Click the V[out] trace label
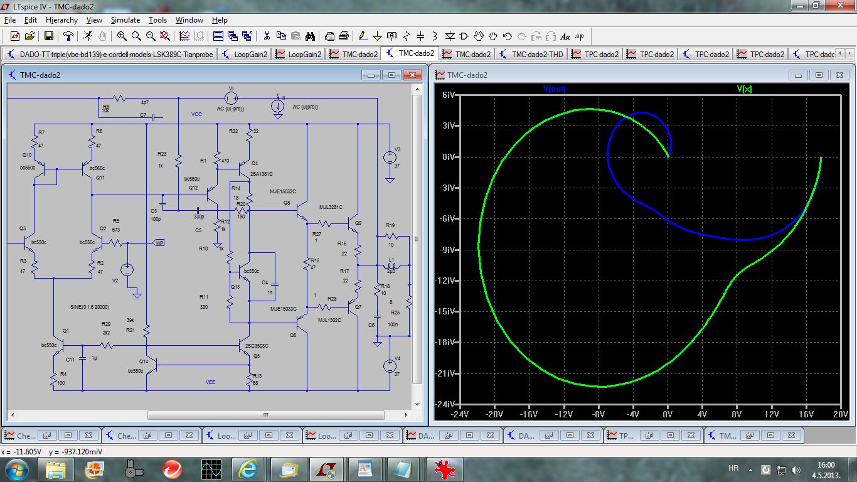The image size is (857, 482). pos(555,89)
